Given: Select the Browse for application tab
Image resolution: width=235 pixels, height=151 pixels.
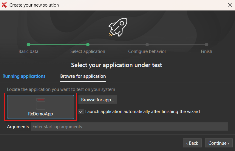Looking at the screenshot, I should [83, 76].
